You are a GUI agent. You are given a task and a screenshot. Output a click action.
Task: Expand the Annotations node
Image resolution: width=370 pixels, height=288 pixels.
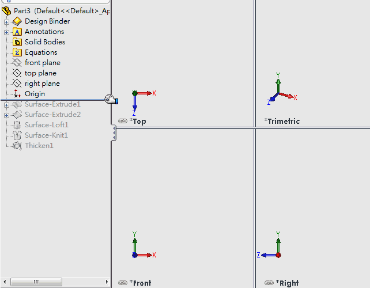[6, 33]
